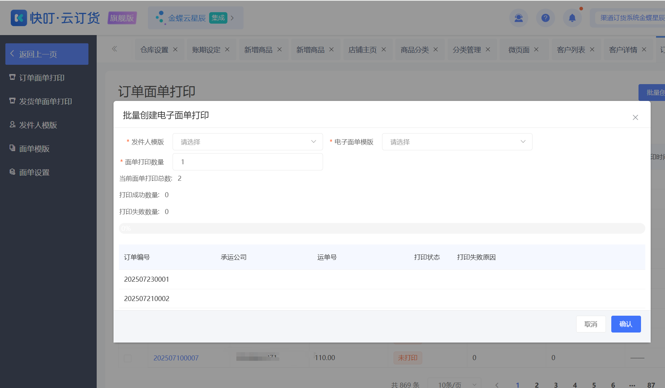This screenshot has width=665, height=388.
Task: Open the help question mark icon
Action: 545,18
